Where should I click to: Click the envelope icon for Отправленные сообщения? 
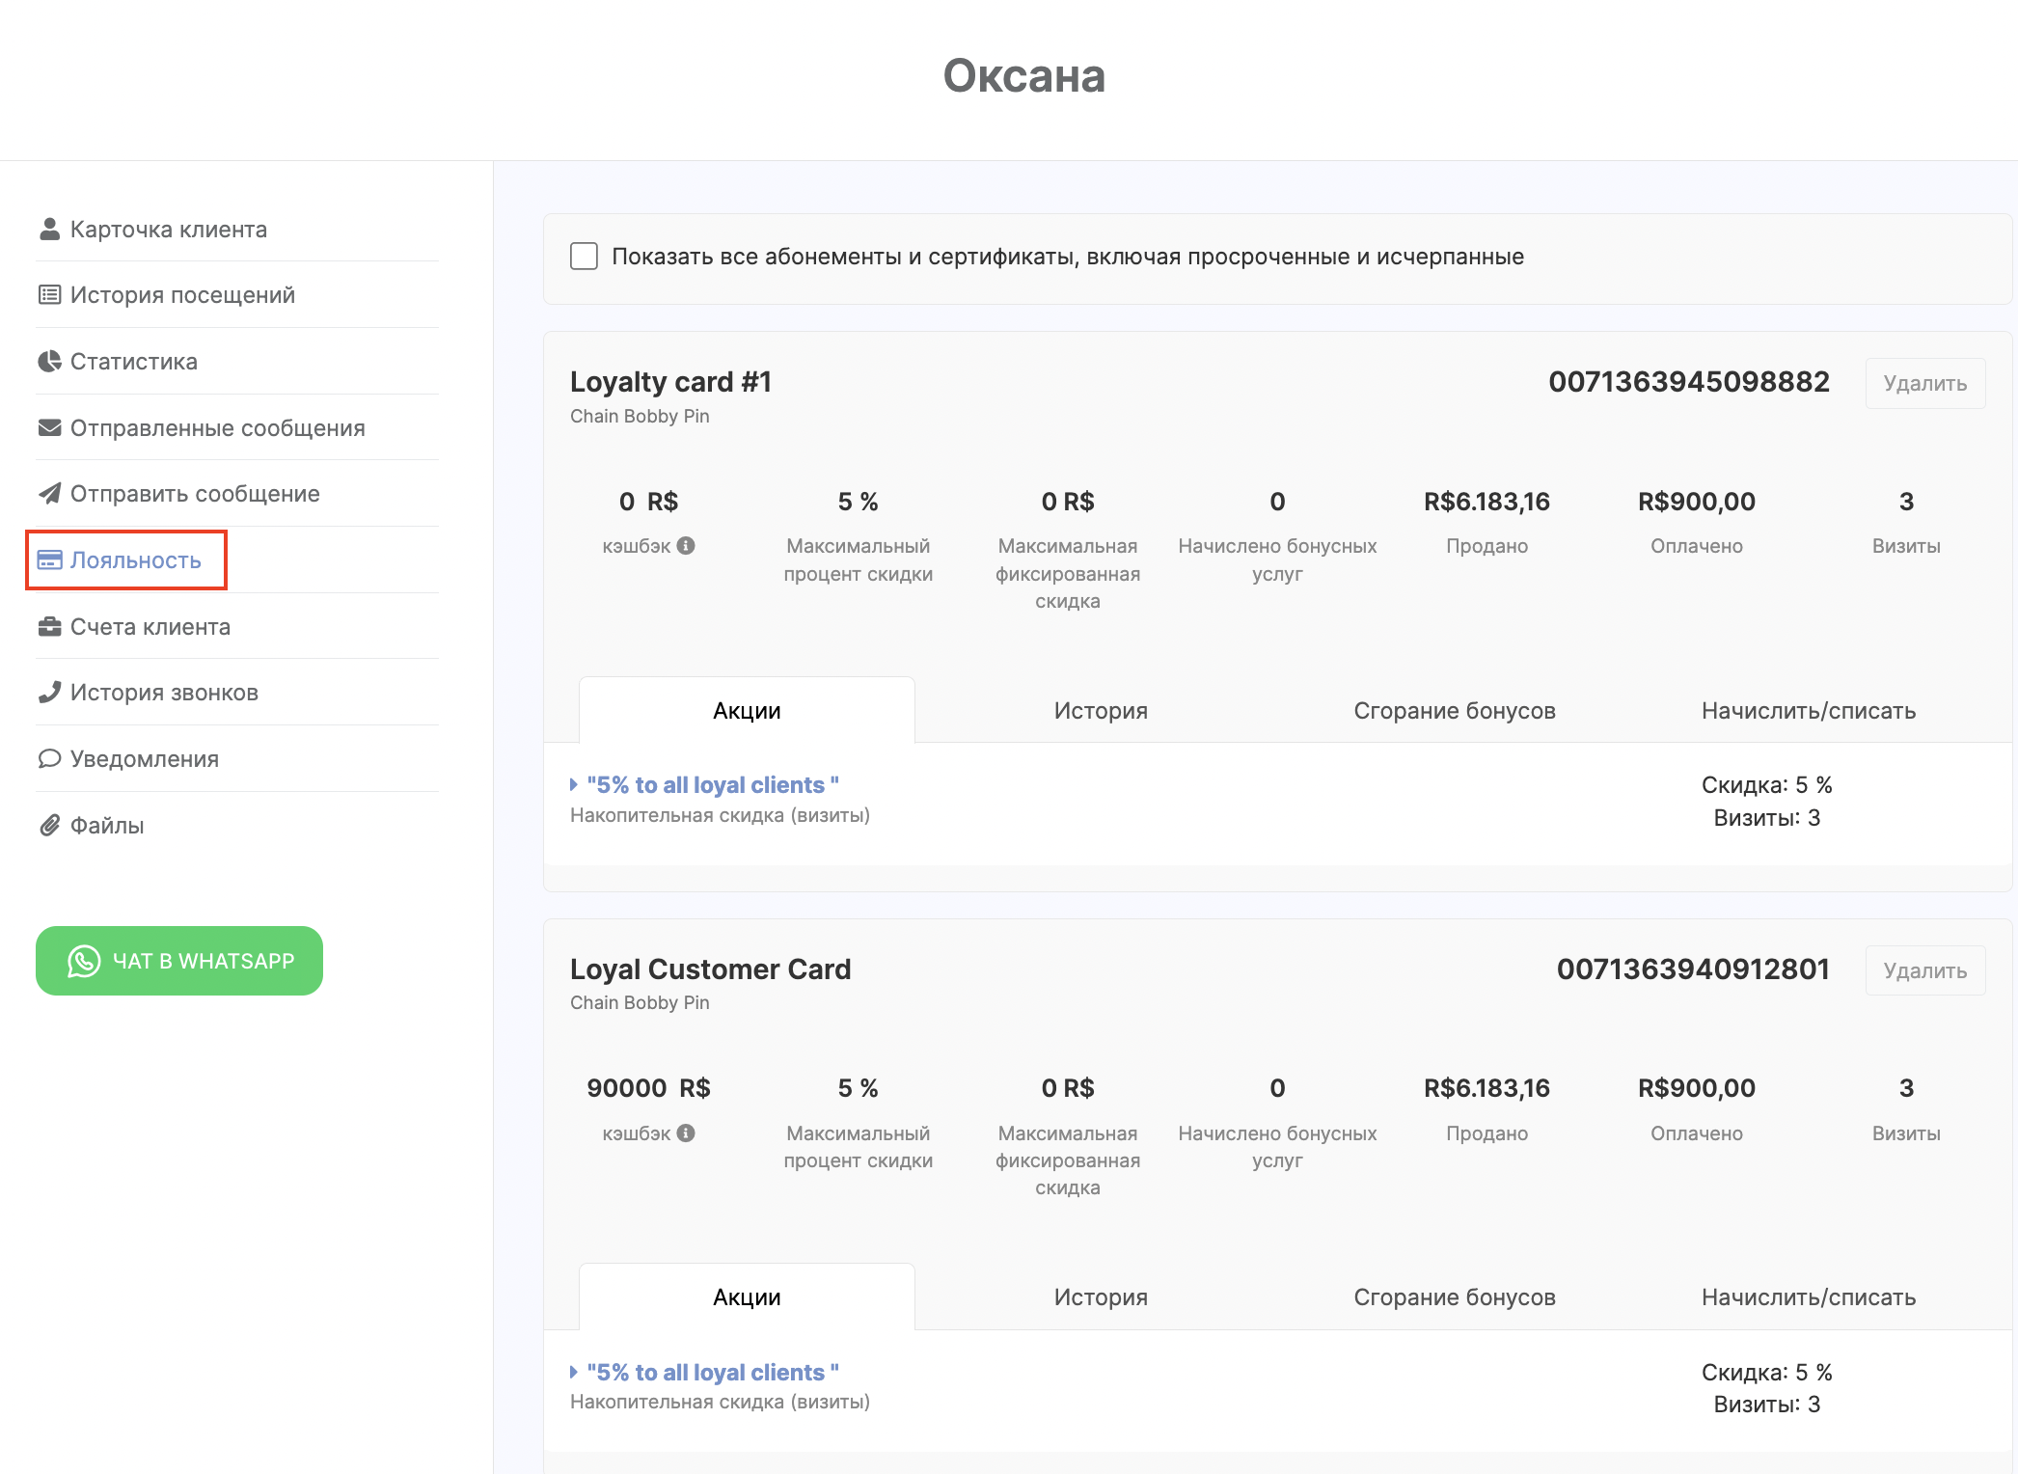pyautogui.click(x=49, y=427)
